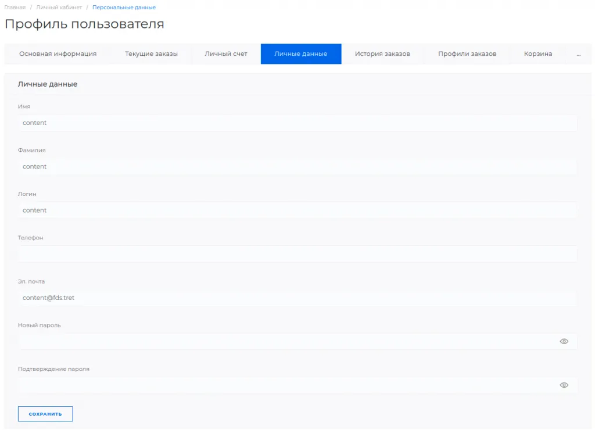Go to Главная breadcrumb link
Image resolution: width=595 pixels, height=436 pixels.
pyautogui.click(x=15, y=8)
